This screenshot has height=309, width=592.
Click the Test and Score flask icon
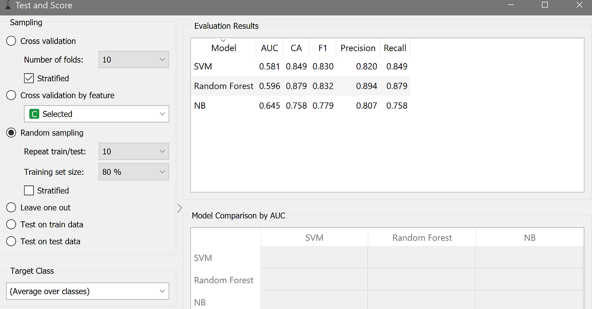7,5
